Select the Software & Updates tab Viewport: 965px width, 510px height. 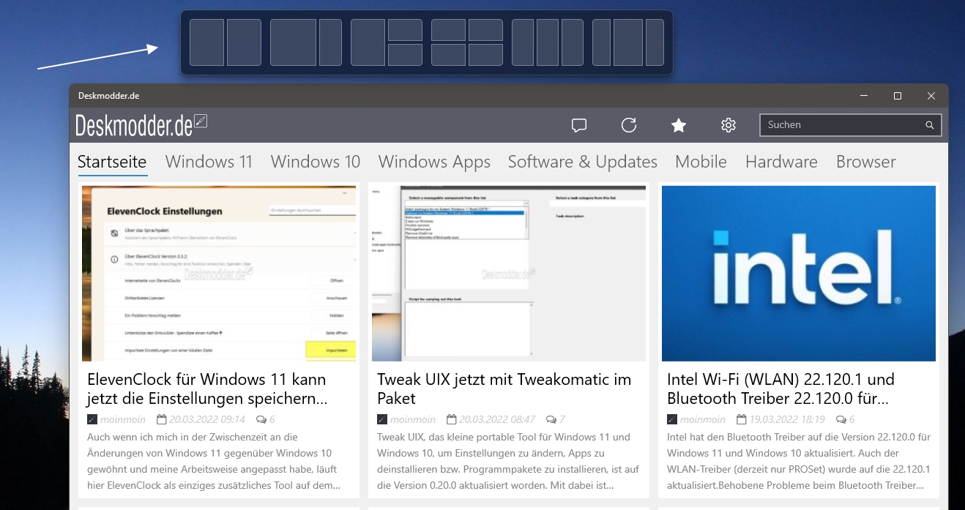point(583,162)
